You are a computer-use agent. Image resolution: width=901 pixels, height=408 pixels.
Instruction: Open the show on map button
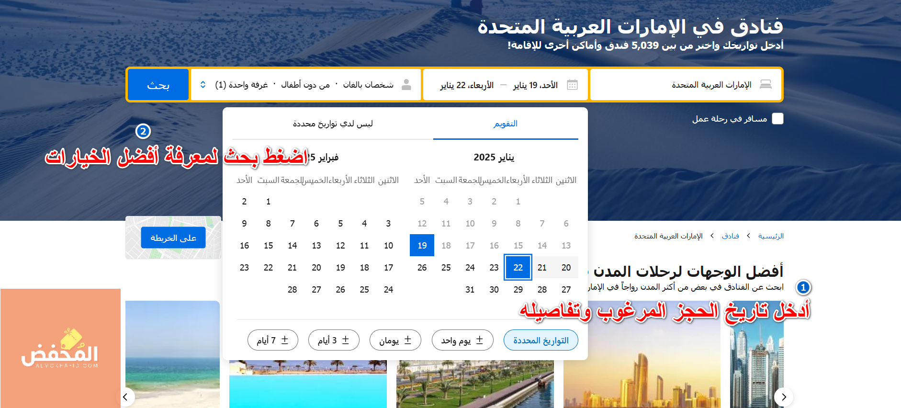click(x=173, y=238)
